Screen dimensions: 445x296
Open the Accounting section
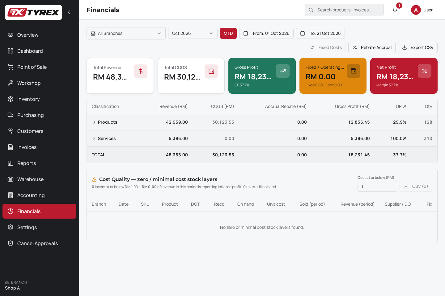39,195
